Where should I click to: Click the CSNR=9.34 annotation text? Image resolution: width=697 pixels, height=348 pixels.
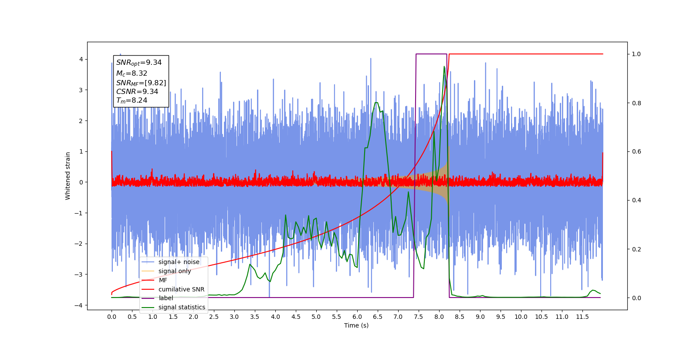137,91
